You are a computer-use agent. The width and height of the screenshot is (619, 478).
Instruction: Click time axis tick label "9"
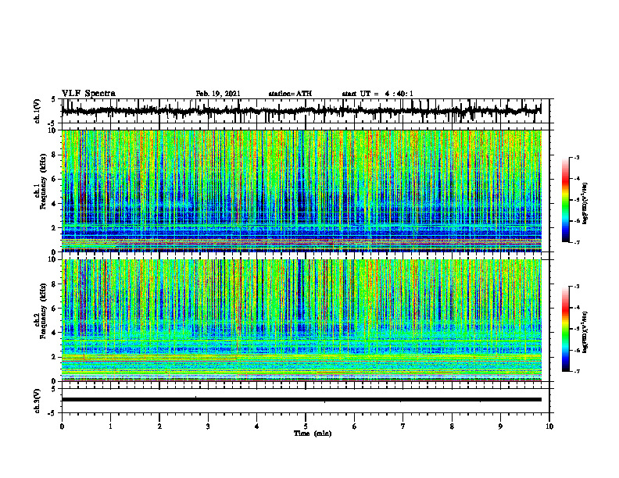(x=500, y=426)
